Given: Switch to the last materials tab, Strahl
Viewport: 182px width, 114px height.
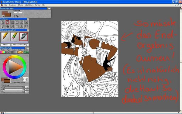Looking at the screenshot, I should (x=26, y=50).
